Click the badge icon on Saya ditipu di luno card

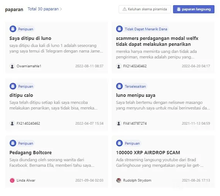point(13,29)
